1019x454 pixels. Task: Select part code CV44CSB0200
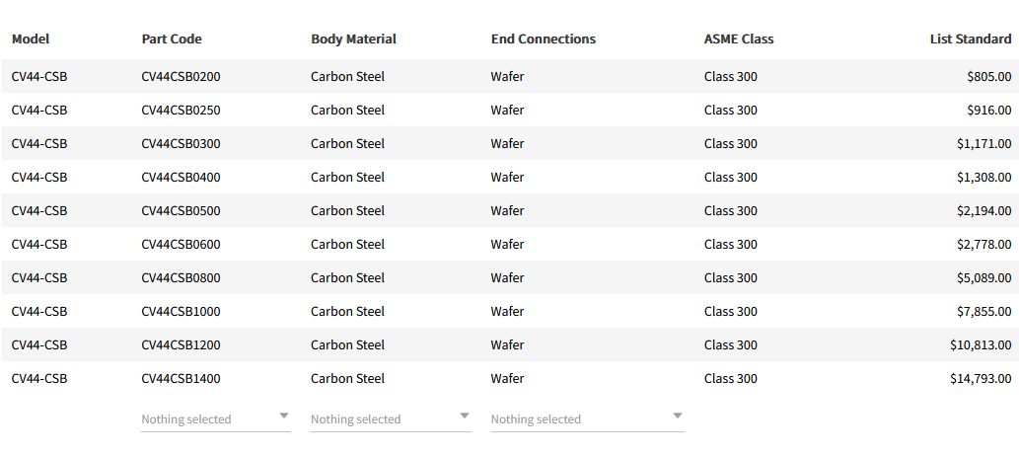(x=181, y=77)
